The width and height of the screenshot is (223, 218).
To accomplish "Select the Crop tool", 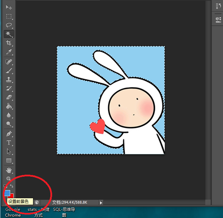I will click(9, 43).
